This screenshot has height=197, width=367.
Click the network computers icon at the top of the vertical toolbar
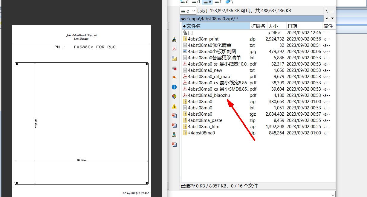174,39
